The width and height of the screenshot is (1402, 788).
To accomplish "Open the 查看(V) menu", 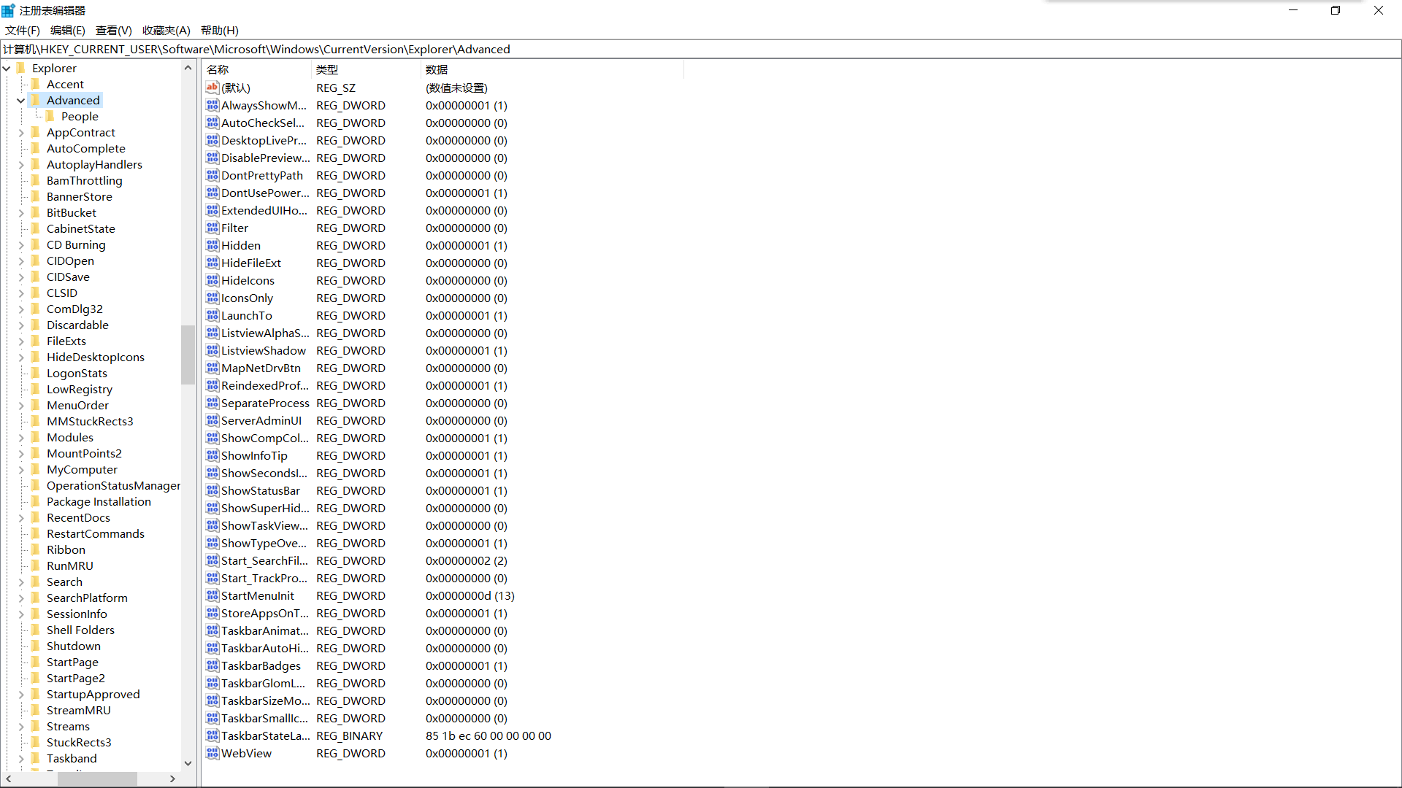I will tap(114, 30).
